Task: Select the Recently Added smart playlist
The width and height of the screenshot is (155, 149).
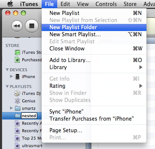Action: click(x=22, y=123)
